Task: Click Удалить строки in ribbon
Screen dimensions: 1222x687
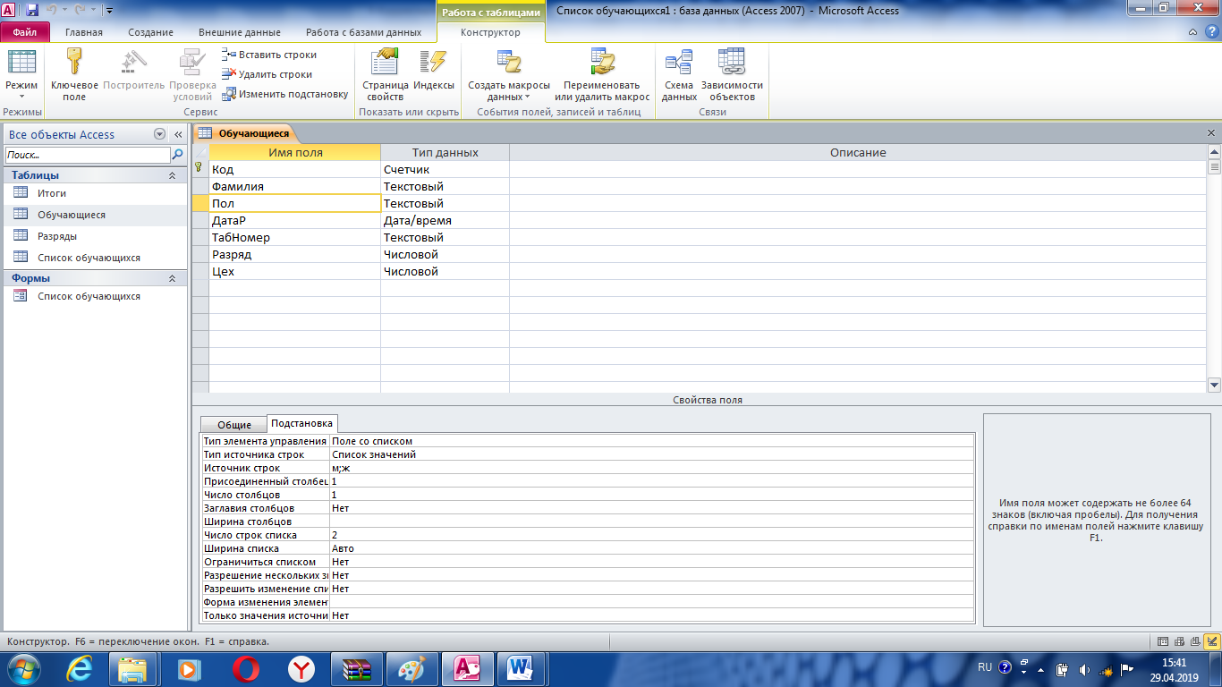Action: tap(267, 74)
